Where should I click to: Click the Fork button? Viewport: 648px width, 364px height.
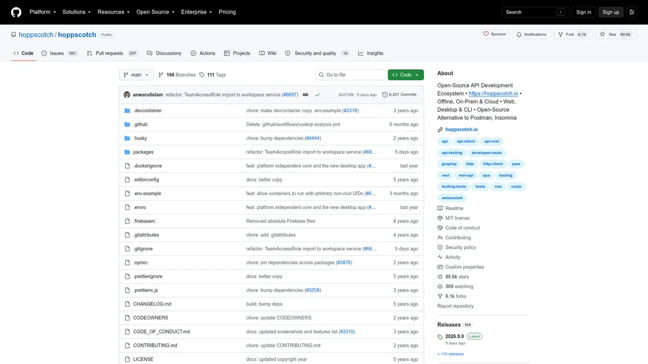click(572, 34)
